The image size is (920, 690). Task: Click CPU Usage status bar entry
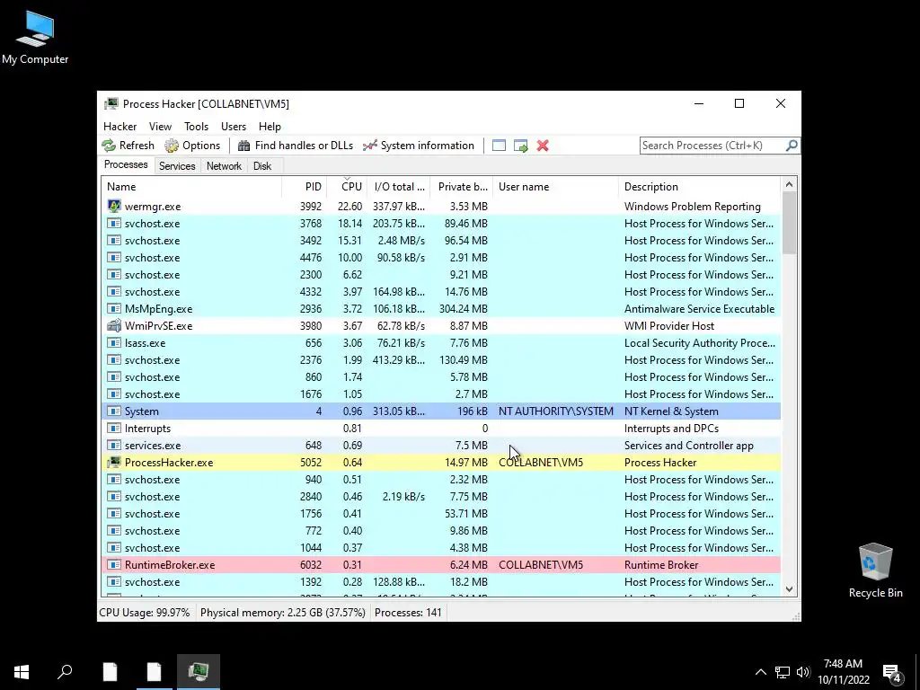[145, 613]
